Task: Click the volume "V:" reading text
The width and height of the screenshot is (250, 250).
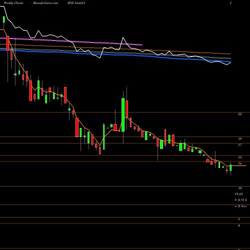Action: click(x=240, y=200)
